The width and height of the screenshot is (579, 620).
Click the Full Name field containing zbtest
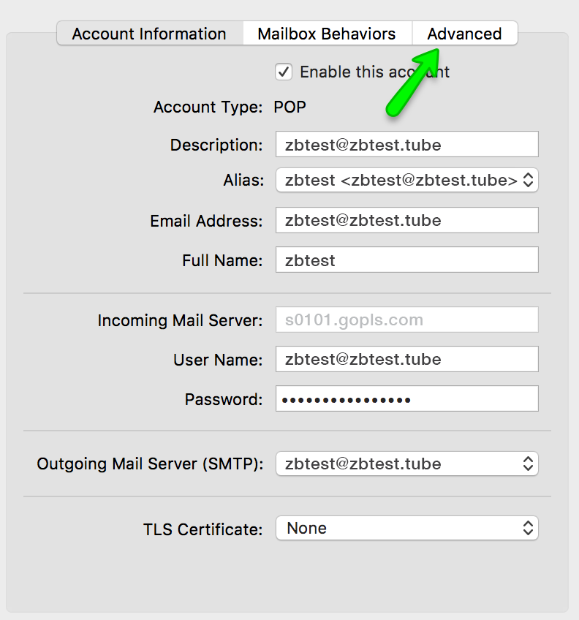coord(406,260)
